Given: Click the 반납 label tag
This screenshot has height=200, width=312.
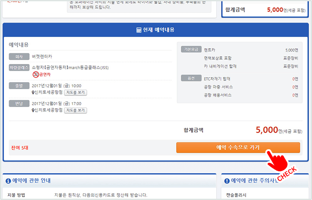Looking at the screenshot, I should 19,103.
